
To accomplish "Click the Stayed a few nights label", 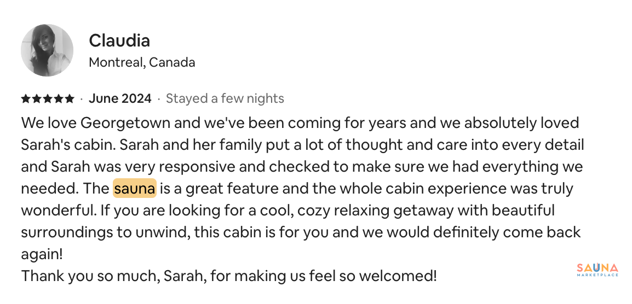I will coord(225,98).
